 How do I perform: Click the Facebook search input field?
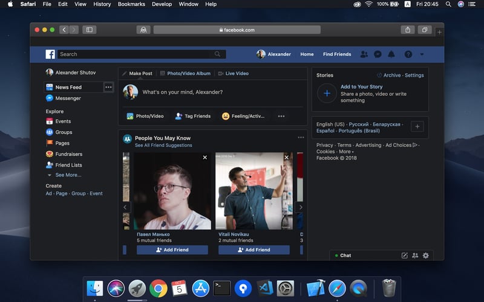[133, 54]
